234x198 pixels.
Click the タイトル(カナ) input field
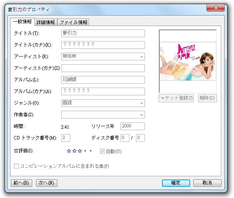tap(103, 45)
